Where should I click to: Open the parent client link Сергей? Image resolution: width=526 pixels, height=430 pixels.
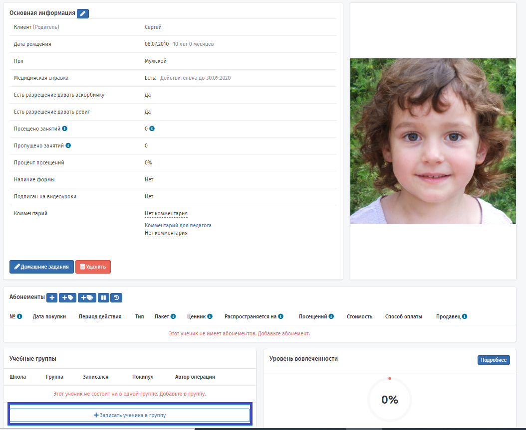(x=153, y=27)
